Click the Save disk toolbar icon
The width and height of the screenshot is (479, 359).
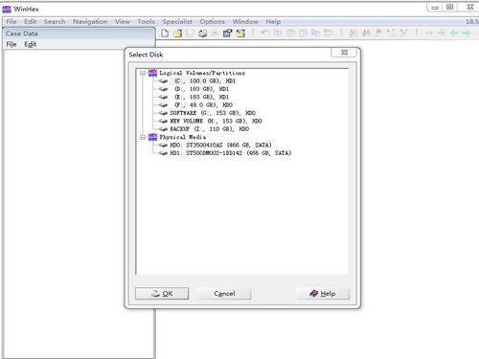pos(190,33)
